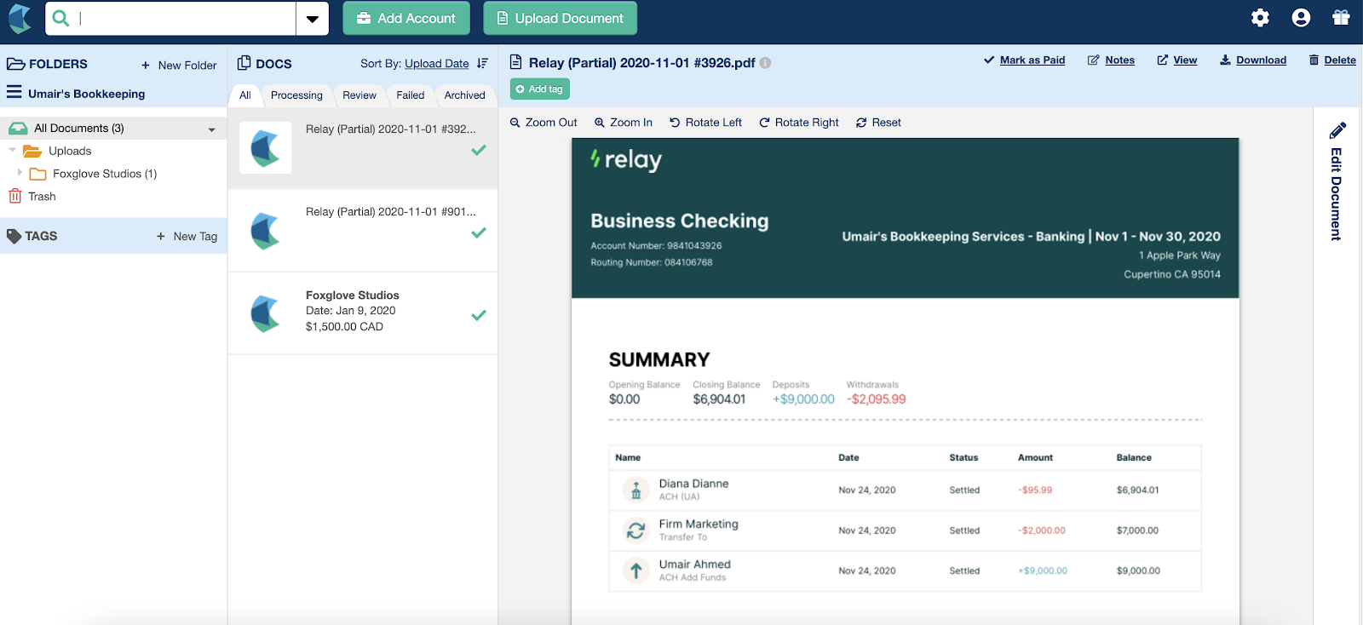Click the Upload Document button
1363x625 pixels.
[561, 18]
